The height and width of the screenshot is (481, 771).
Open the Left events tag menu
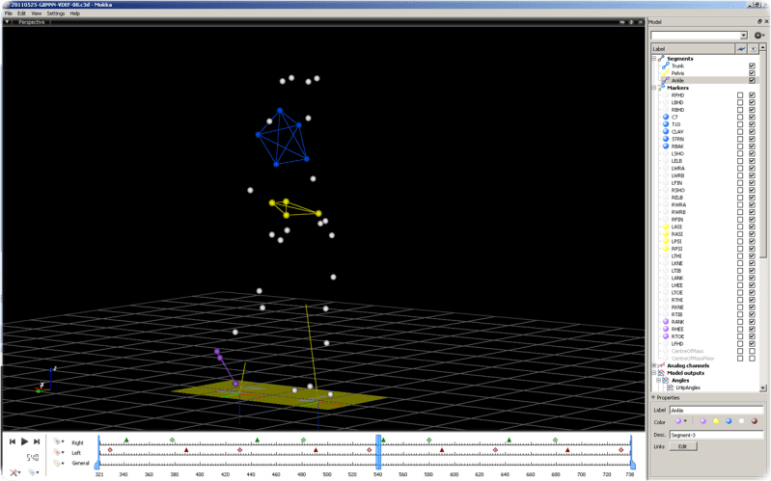tap(59, 452)
